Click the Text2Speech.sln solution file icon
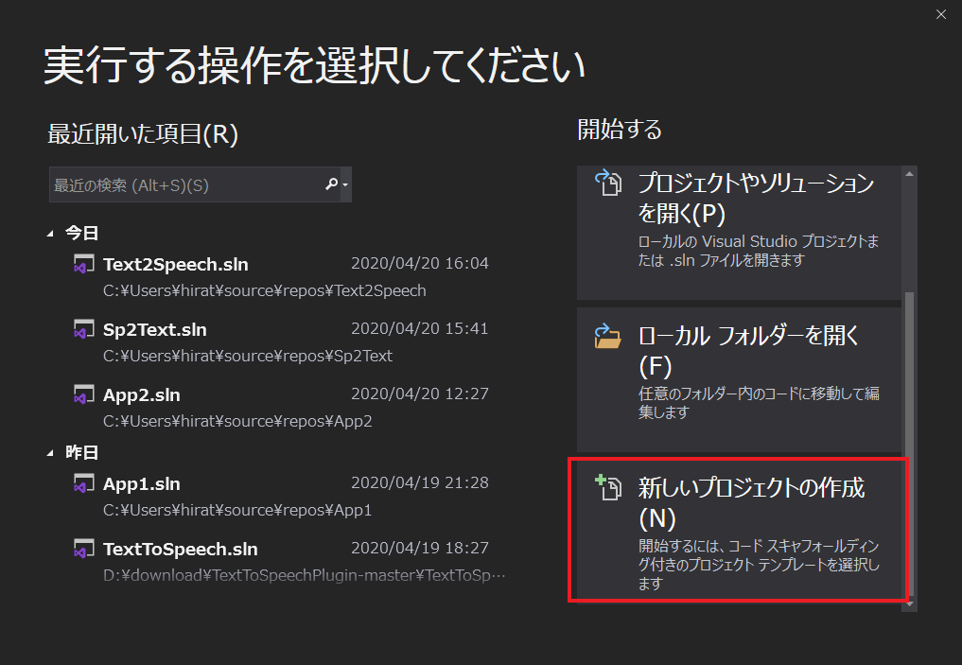Image resolution: width=962 pixels, height=665 pixels. (83, 265)
